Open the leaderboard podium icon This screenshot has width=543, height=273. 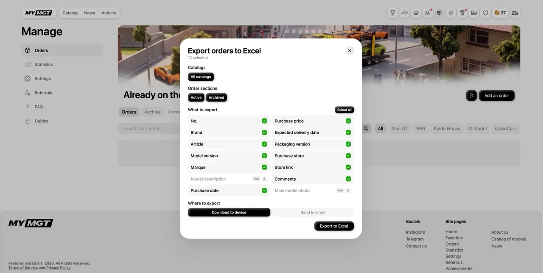click(x=404, y=13)
